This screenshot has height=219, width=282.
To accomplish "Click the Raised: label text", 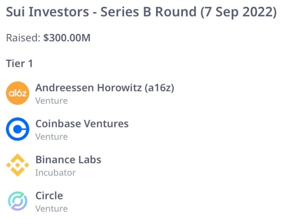I will 23,38.
